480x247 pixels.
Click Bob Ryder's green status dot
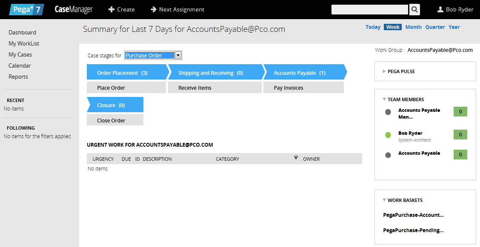pyautogui.click(x=388, y=135)
